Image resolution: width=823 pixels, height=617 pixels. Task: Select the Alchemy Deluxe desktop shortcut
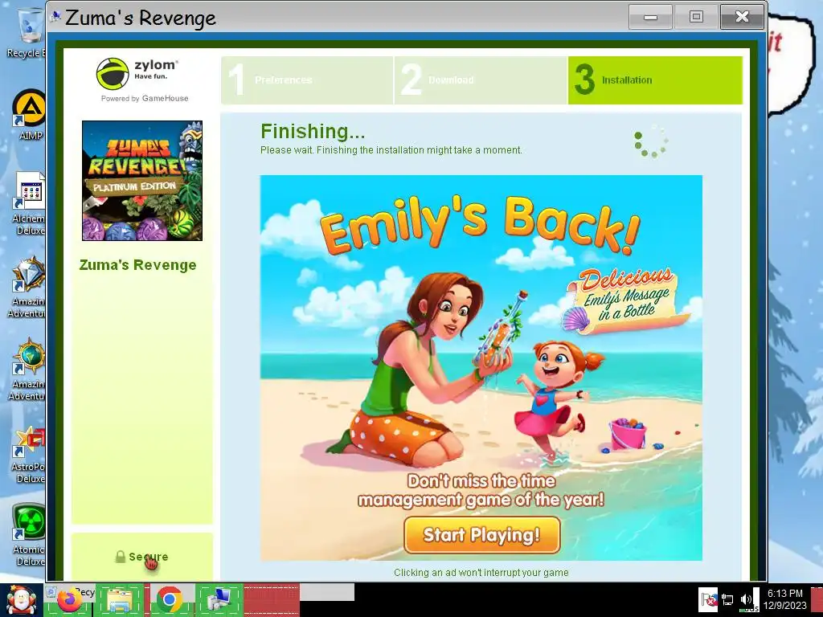29,205
